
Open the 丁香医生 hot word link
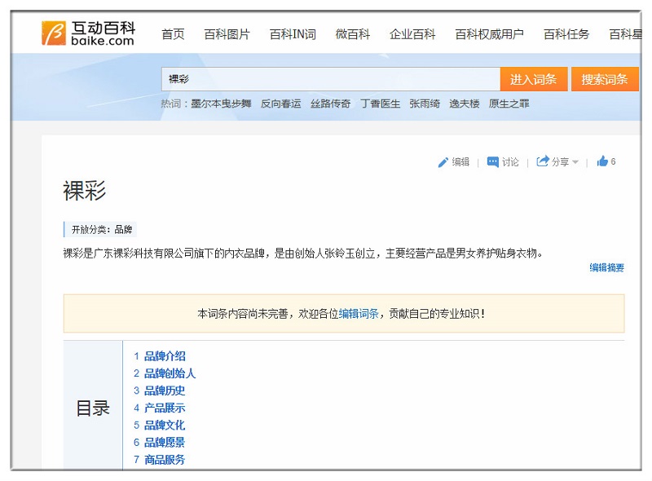tap(381, 104)
